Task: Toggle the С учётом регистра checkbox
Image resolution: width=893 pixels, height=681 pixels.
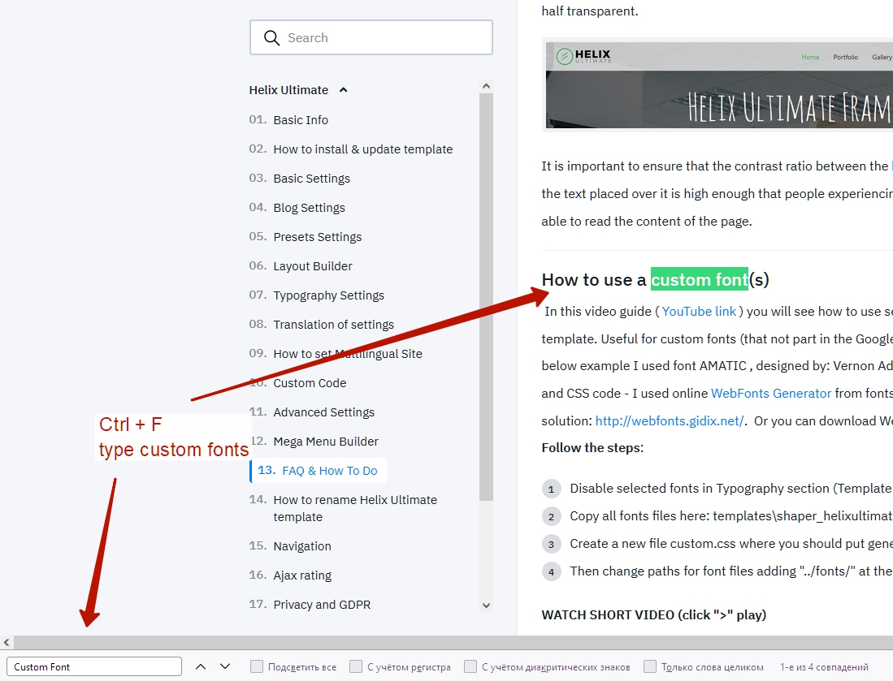Action: point(356,666)
